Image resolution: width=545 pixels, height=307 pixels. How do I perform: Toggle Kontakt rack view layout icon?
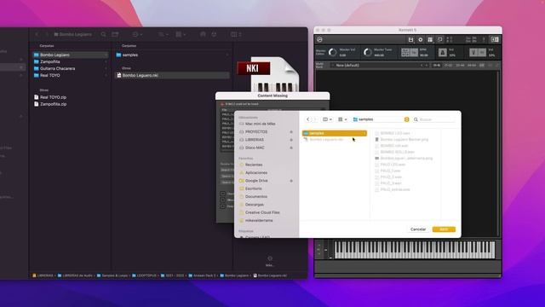(x=430, y=40)
